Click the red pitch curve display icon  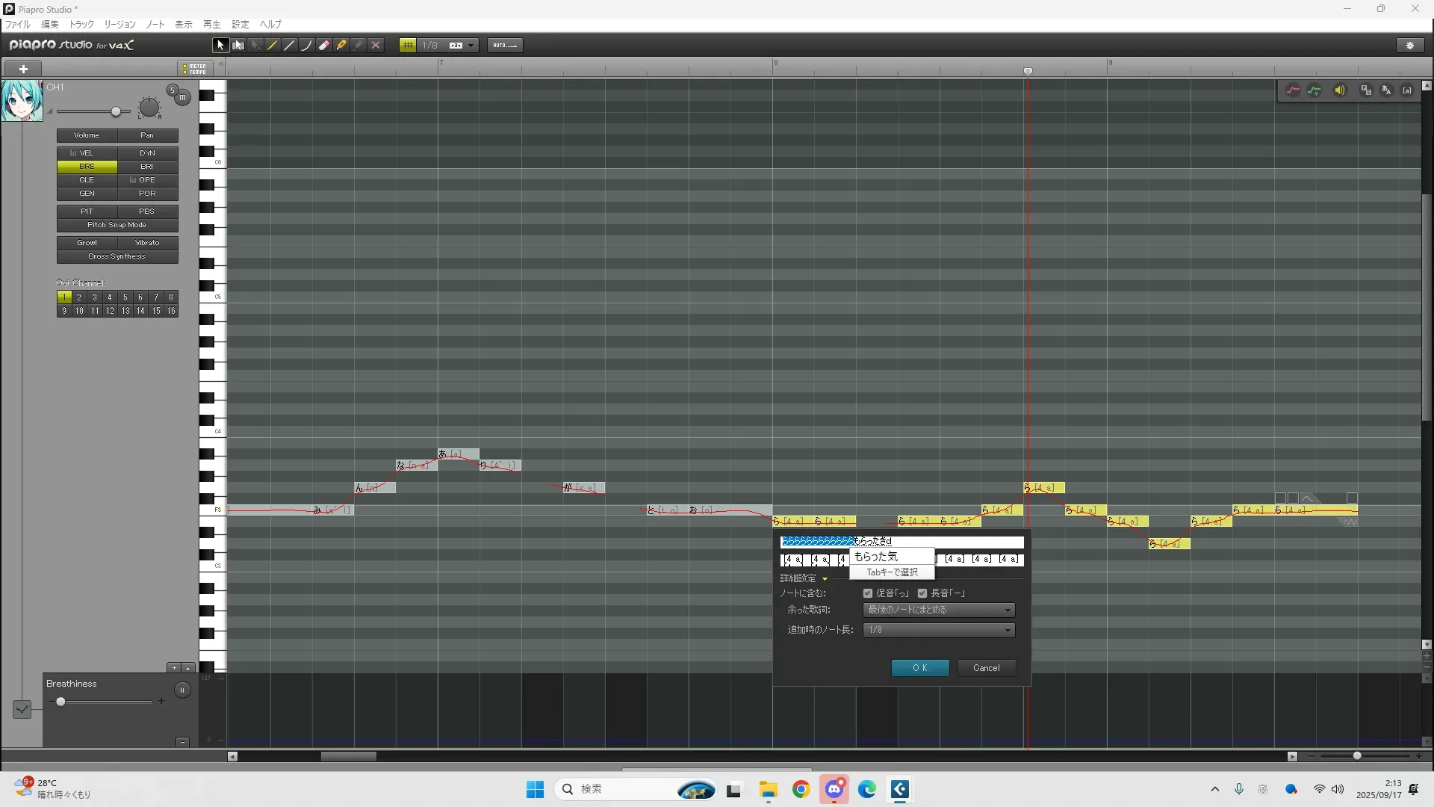click(x=1293, y=90)
